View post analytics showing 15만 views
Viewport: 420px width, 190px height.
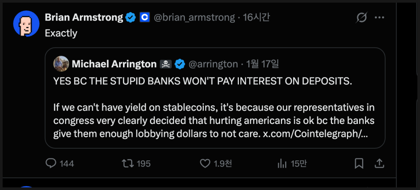282,163
